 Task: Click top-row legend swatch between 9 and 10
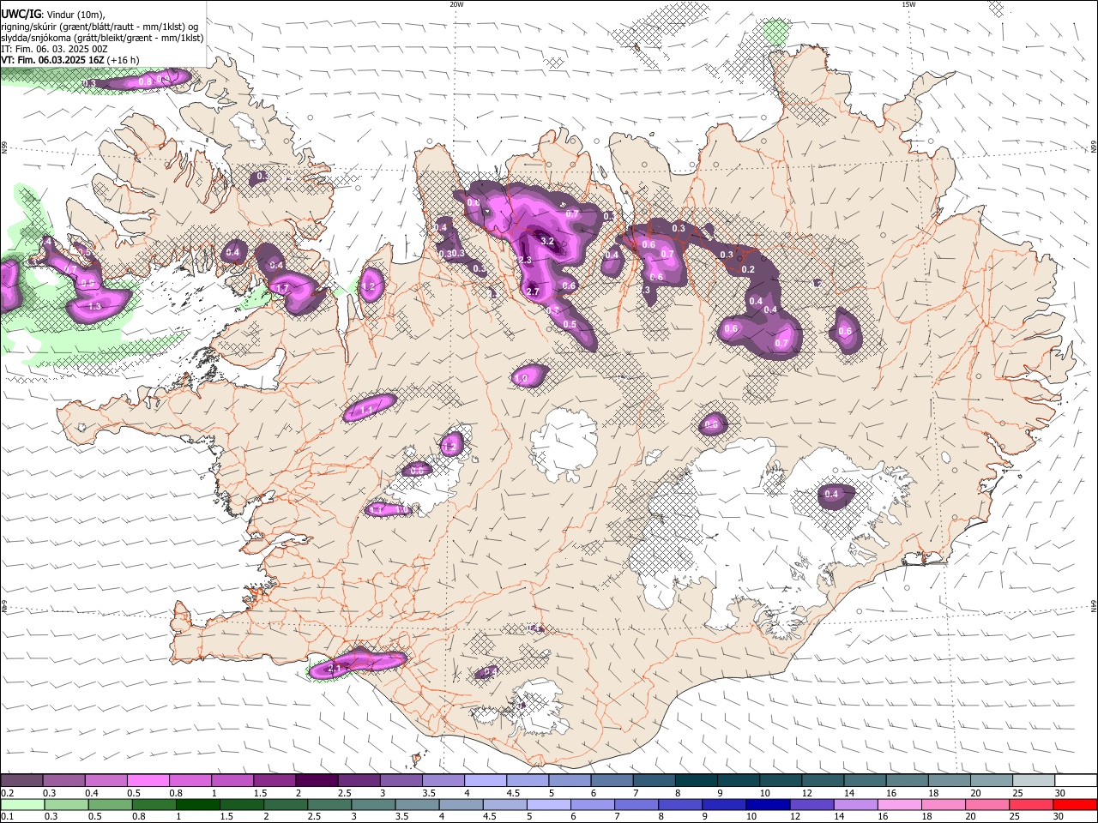738,781
